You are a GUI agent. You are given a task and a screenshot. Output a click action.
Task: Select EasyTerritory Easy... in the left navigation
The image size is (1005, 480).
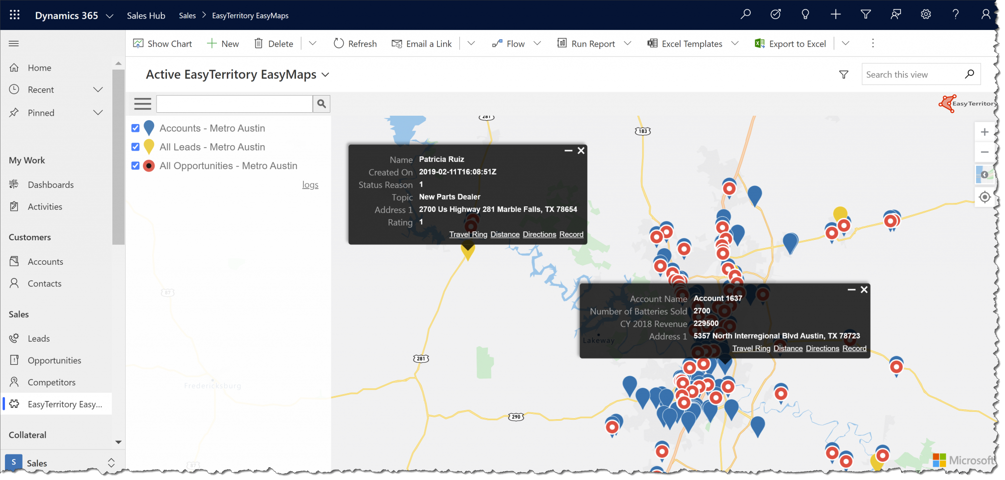click(65, 404)
